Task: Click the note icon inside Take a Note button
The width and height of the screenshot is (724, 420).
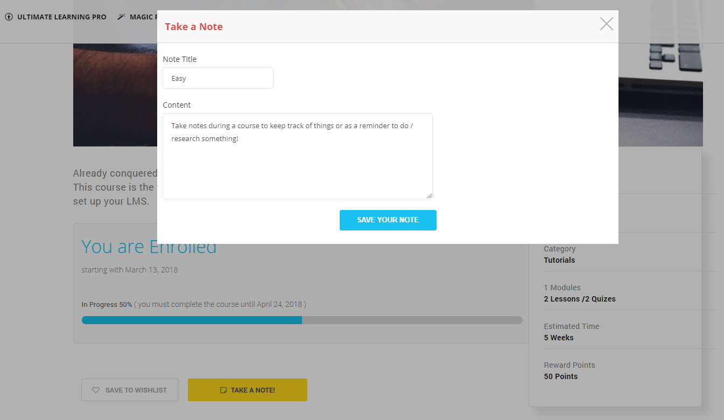Action: [223, 389]
